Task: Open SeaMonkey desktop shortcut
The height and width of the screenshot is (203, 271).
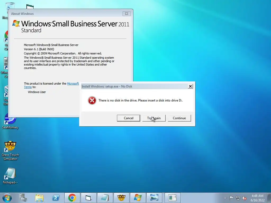Action: pyautogui.click(x=10, y=122)
